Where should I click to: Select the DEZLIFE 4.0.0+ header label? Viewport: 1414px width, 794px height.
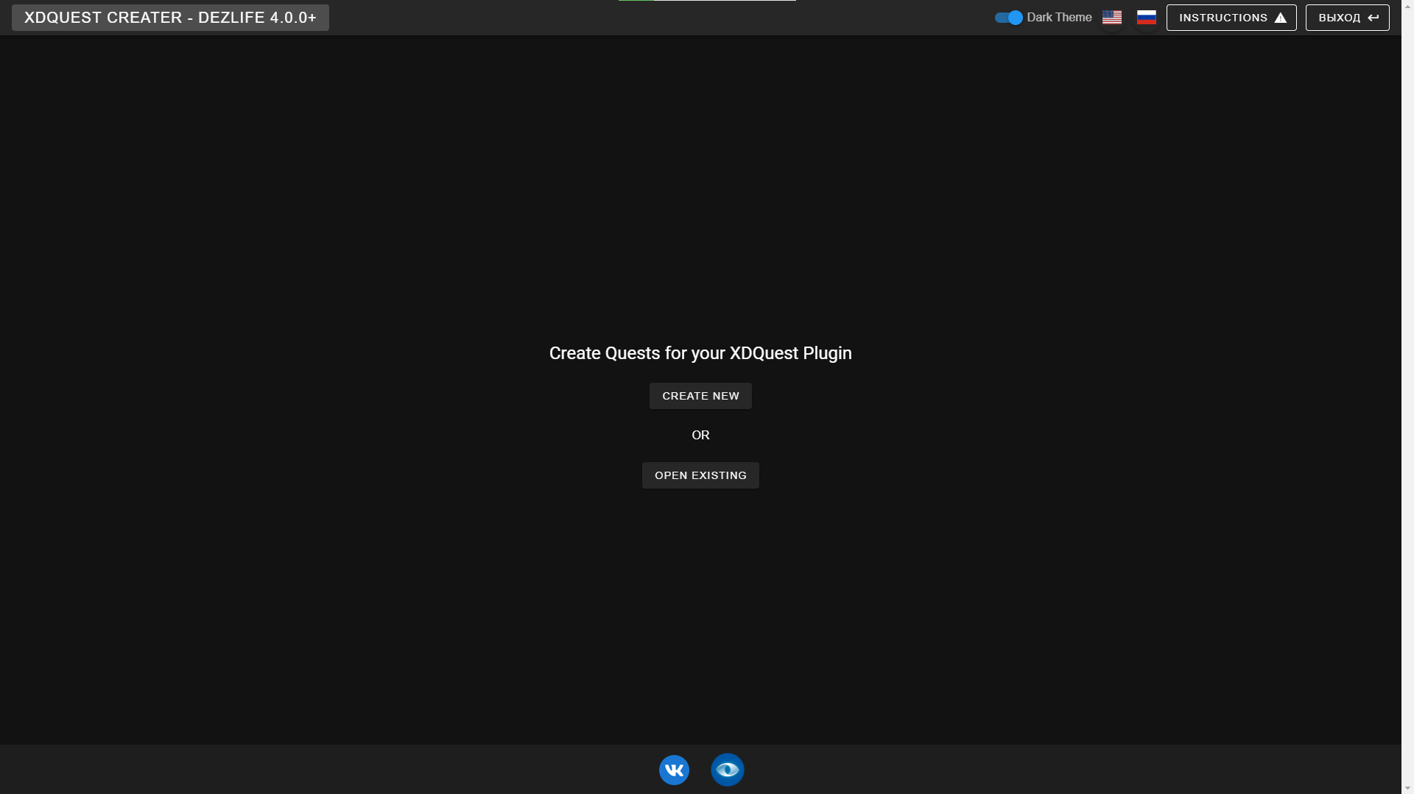tap(258, 17)
